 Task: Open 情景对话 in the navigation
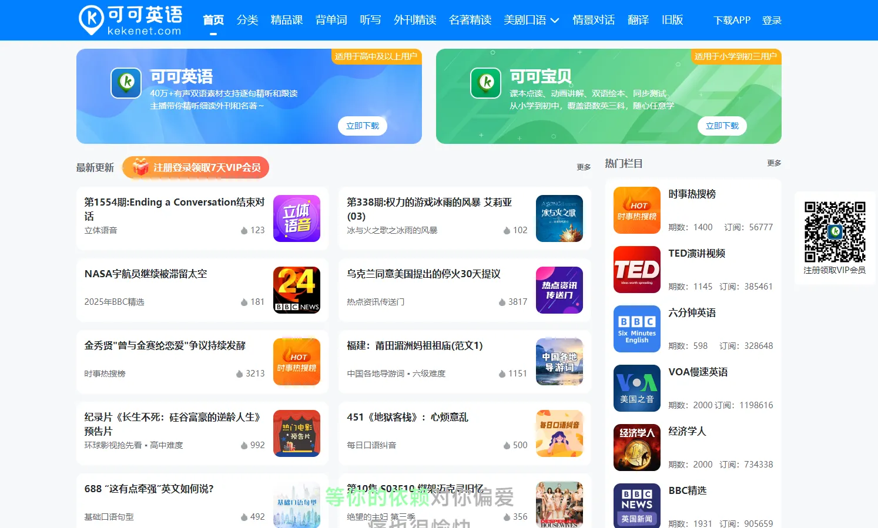coord(594,20)
